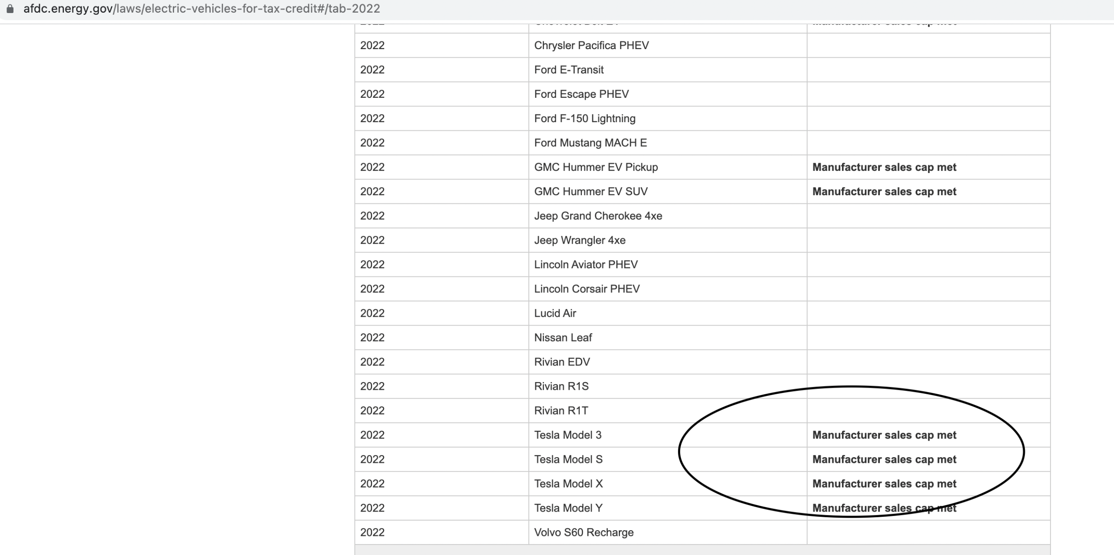1114x555 pixels.
Task: Select the Volvo S60 Recharge cell
Action: pos(668,532)
